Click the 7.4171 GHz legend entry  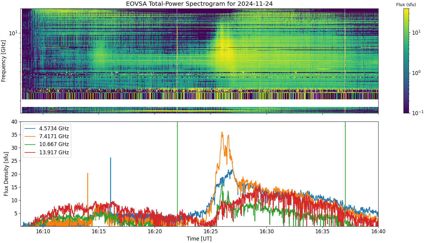tap(47, 136)
